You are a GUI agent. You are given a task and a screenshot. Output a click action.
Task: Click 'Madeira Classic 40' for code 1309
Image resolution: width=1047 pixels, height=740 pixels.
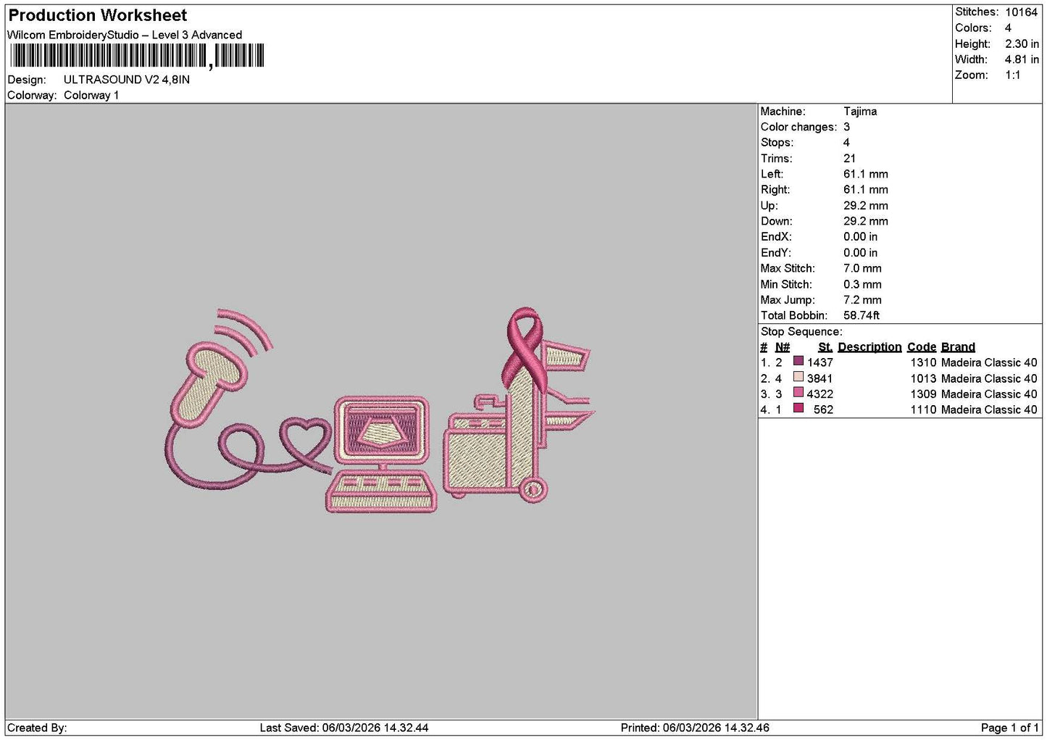989,394
